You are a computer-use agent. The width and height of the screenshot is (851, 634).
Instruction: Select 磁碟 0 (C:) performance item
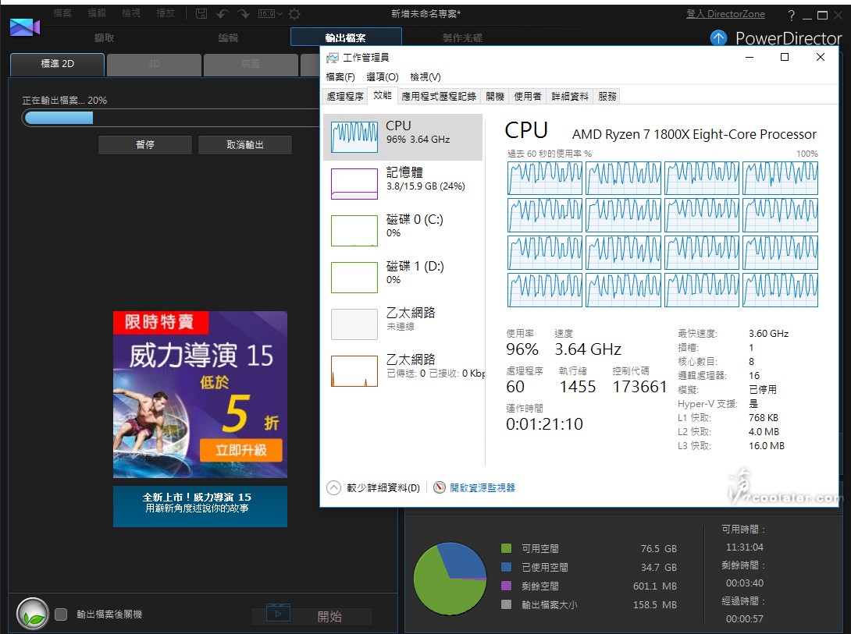[403, 230]
